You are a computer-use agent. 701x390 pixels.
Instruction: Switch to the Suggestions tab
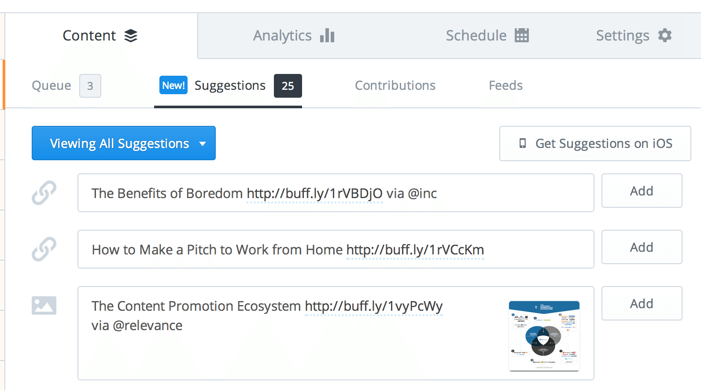[230, 85]
